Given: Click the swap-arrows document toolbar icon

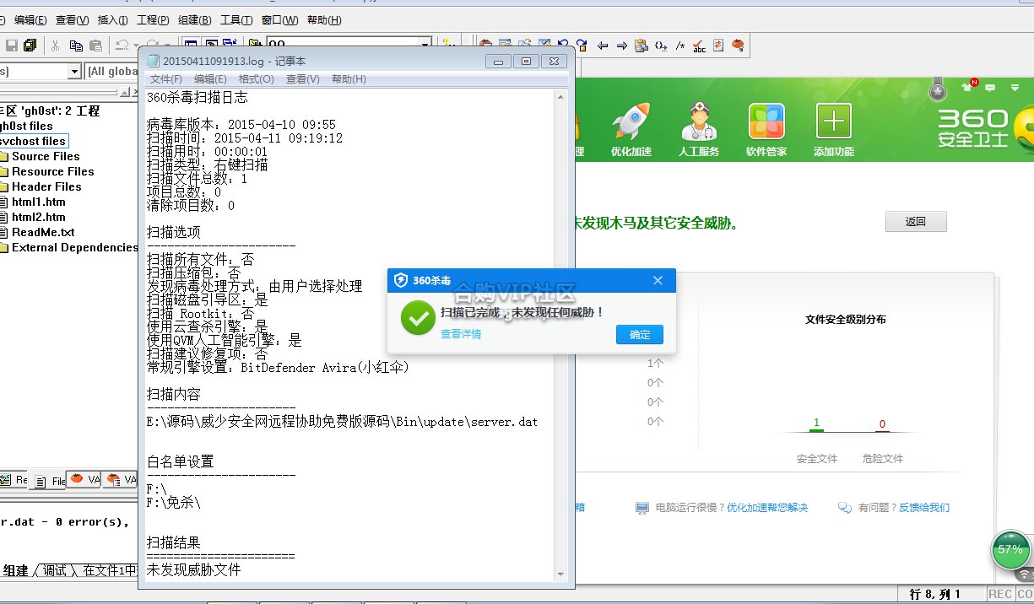Looking at the screenshot, I should click(719, 46).
